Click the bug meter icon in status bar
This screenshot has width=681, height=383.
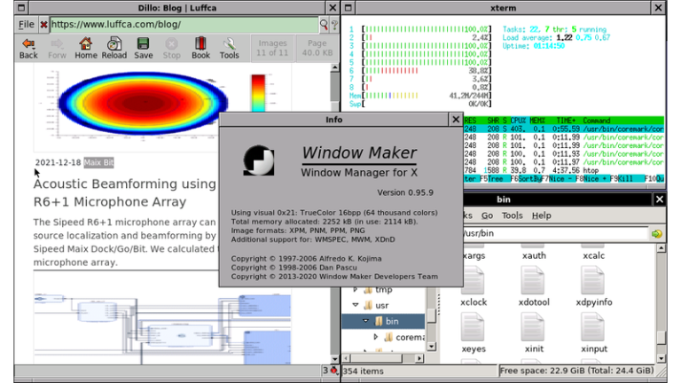tap(332, 370)
